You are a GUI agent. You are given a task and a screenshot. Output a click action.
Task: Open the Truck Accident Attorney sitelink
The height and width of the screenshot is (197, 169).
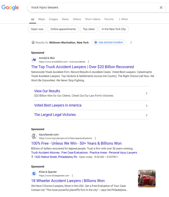45,153
